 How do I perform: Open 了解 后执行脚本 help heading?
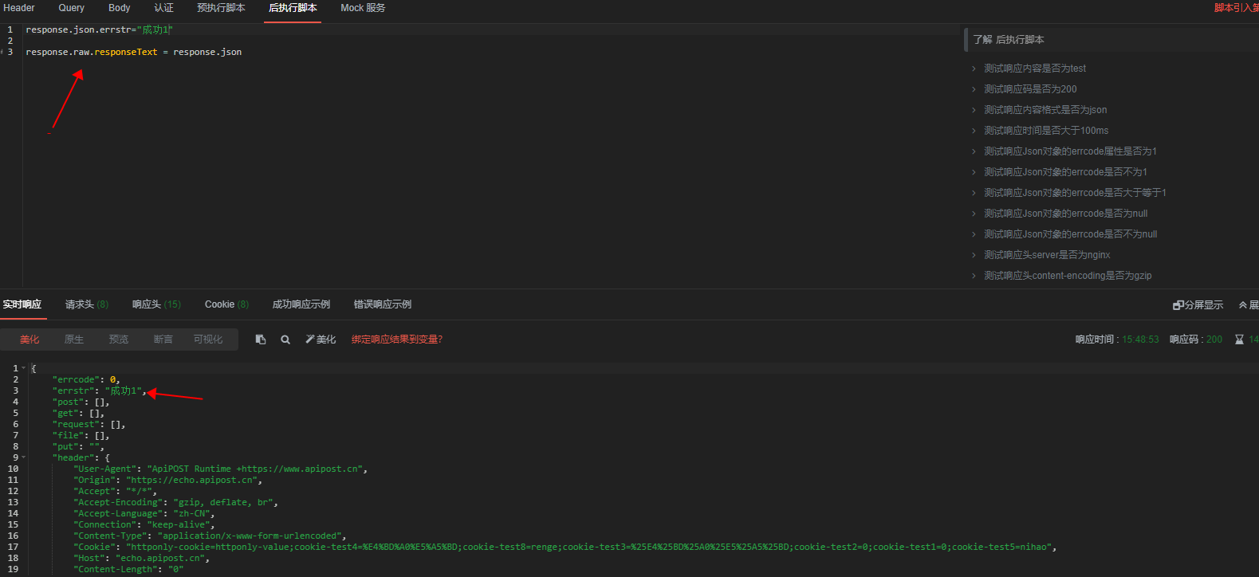point(1008,40)
